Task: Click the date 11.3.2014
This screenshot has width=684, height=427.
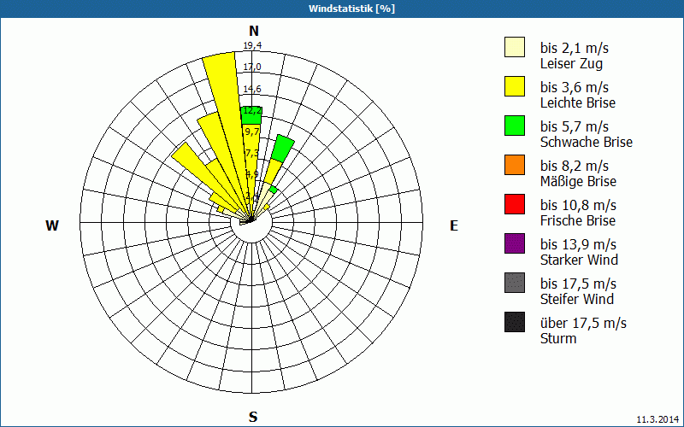Action: click(657, 419)
